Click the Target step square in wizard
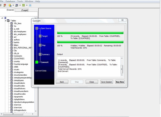This screenshot has height=117, width=161. [x=40, y=36]
